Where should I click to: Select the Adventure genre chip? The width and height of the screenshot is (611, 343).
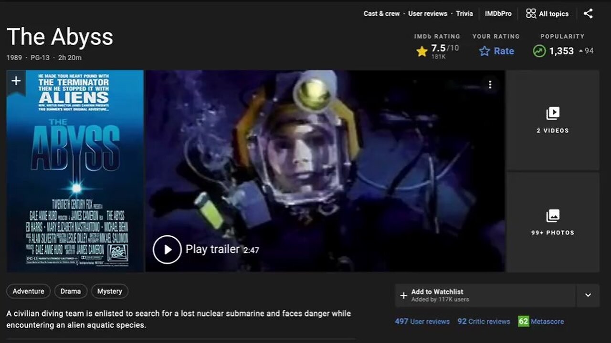(x=29, y=291)
